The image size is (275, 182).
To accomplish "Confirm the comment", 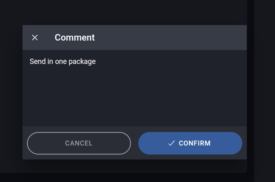I will (x=190, y=143).
